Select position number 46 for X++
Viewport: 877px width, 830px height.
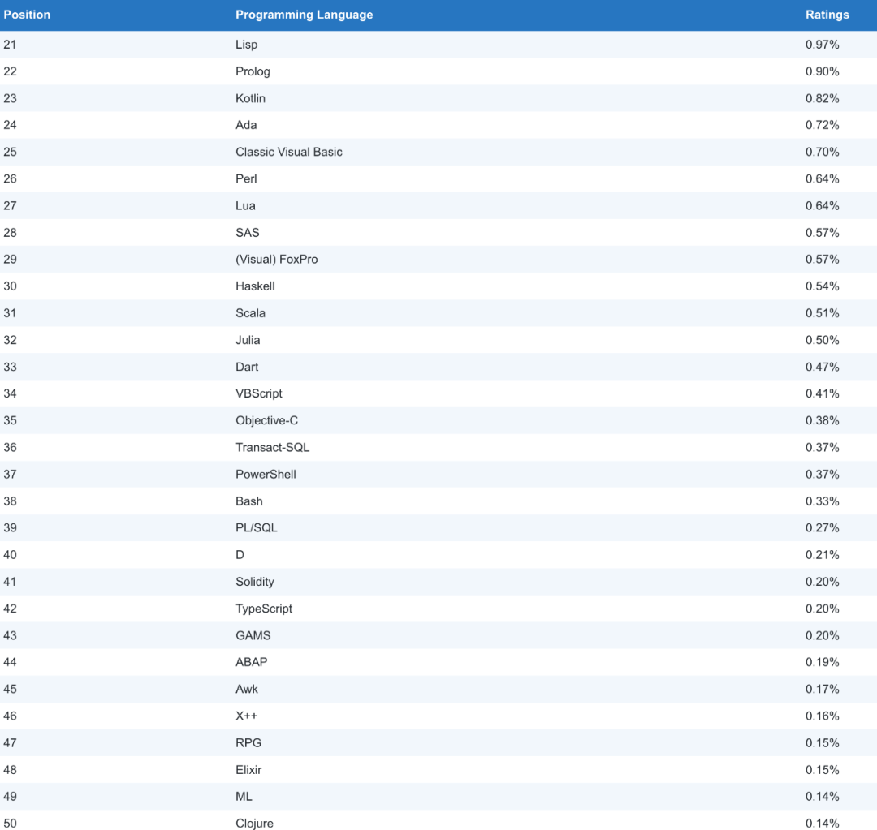10,716
